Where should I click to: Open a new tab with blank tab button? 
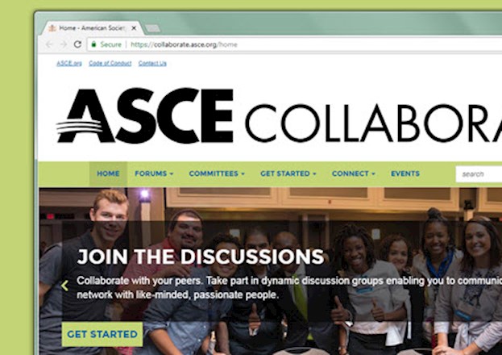[153, 29]
